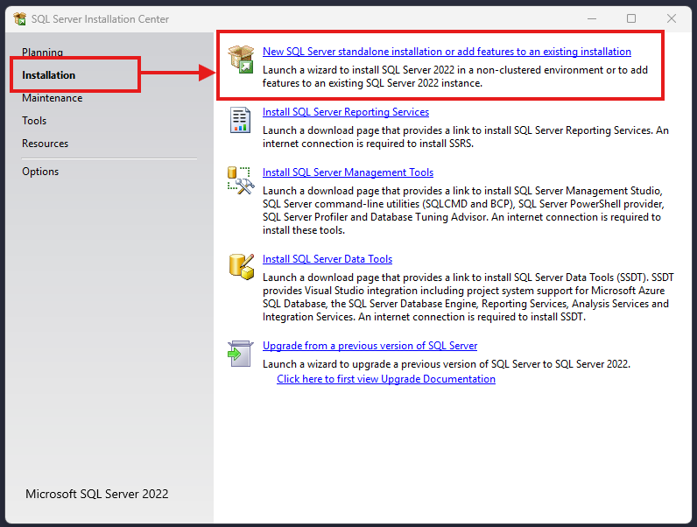
Task: Click the Reporting Services chart document icon
Action: [240, 120]
